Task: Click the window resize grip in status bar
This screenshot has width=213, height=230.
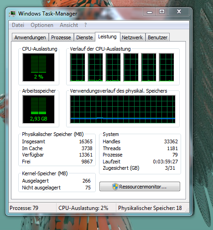Action: pyautogui.click(x=187, y=210)
